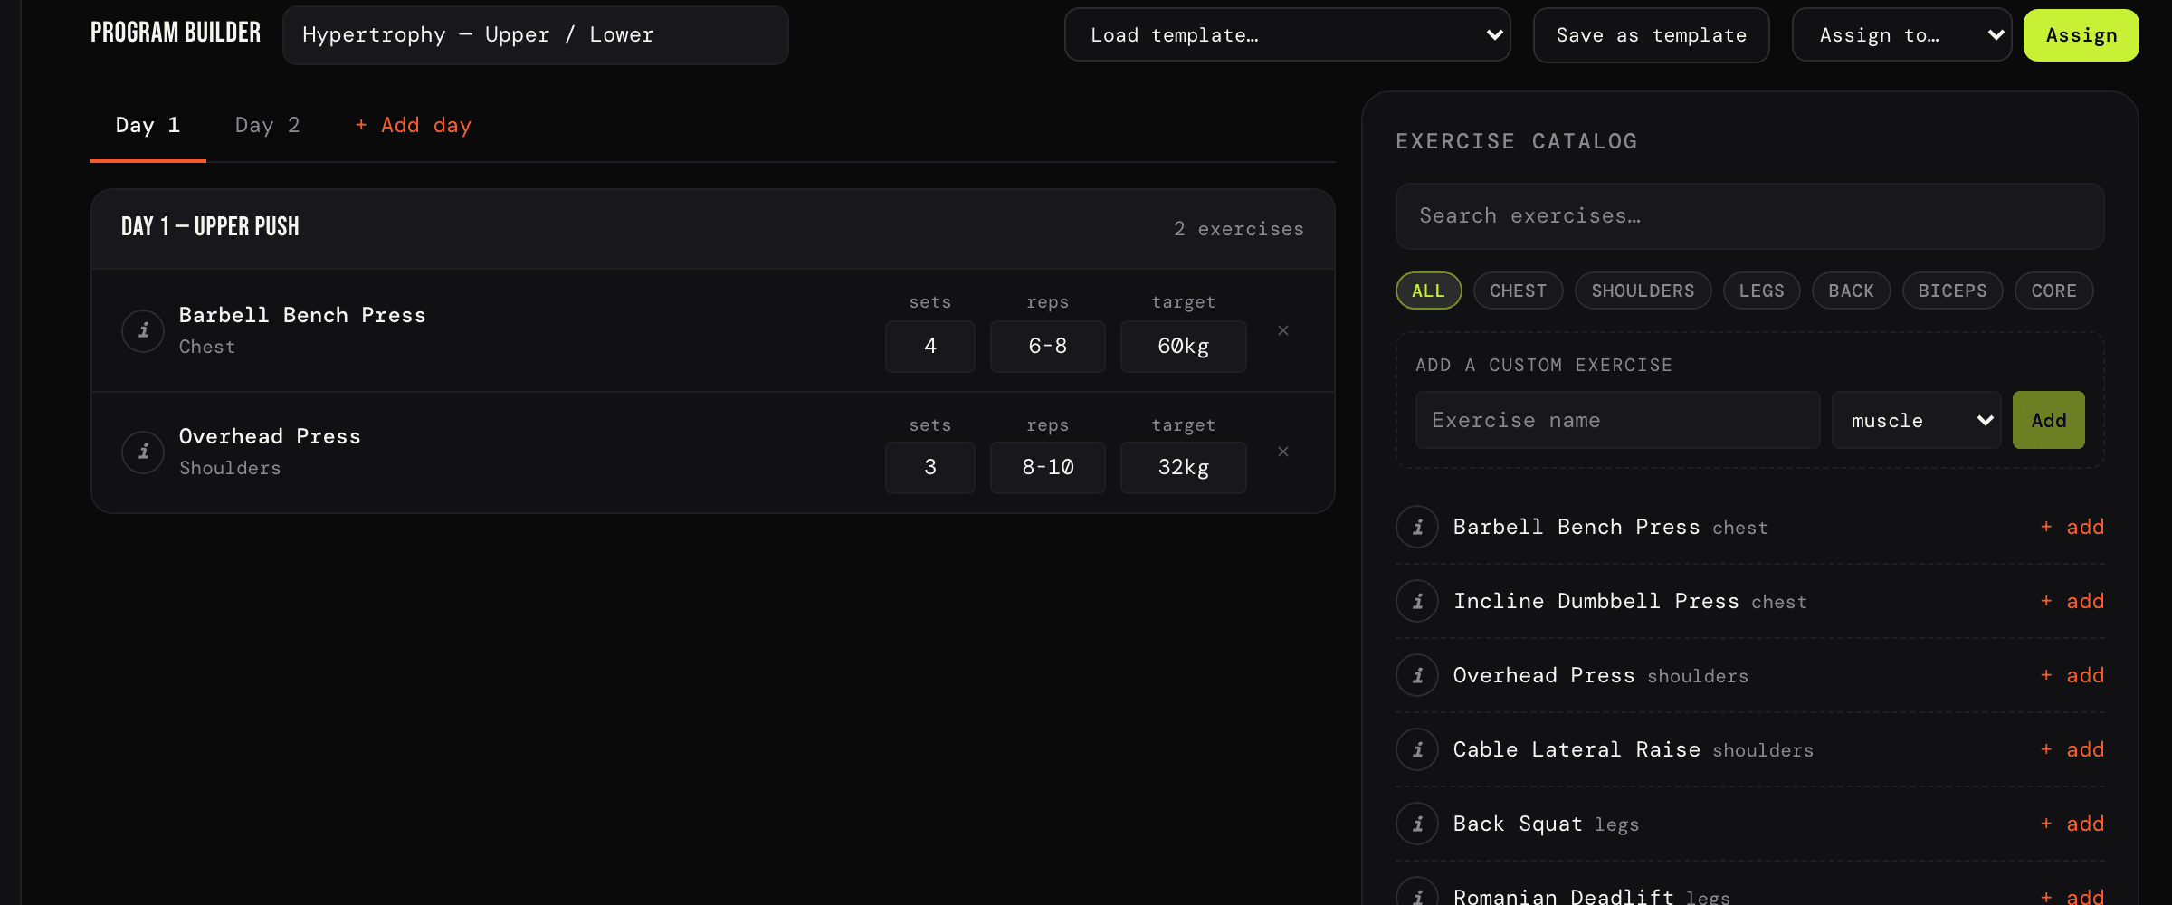Image resolution: width=2172 pixels, height=905 pixels.
Task: Focus the Exercise name field
Action: 1618,420
